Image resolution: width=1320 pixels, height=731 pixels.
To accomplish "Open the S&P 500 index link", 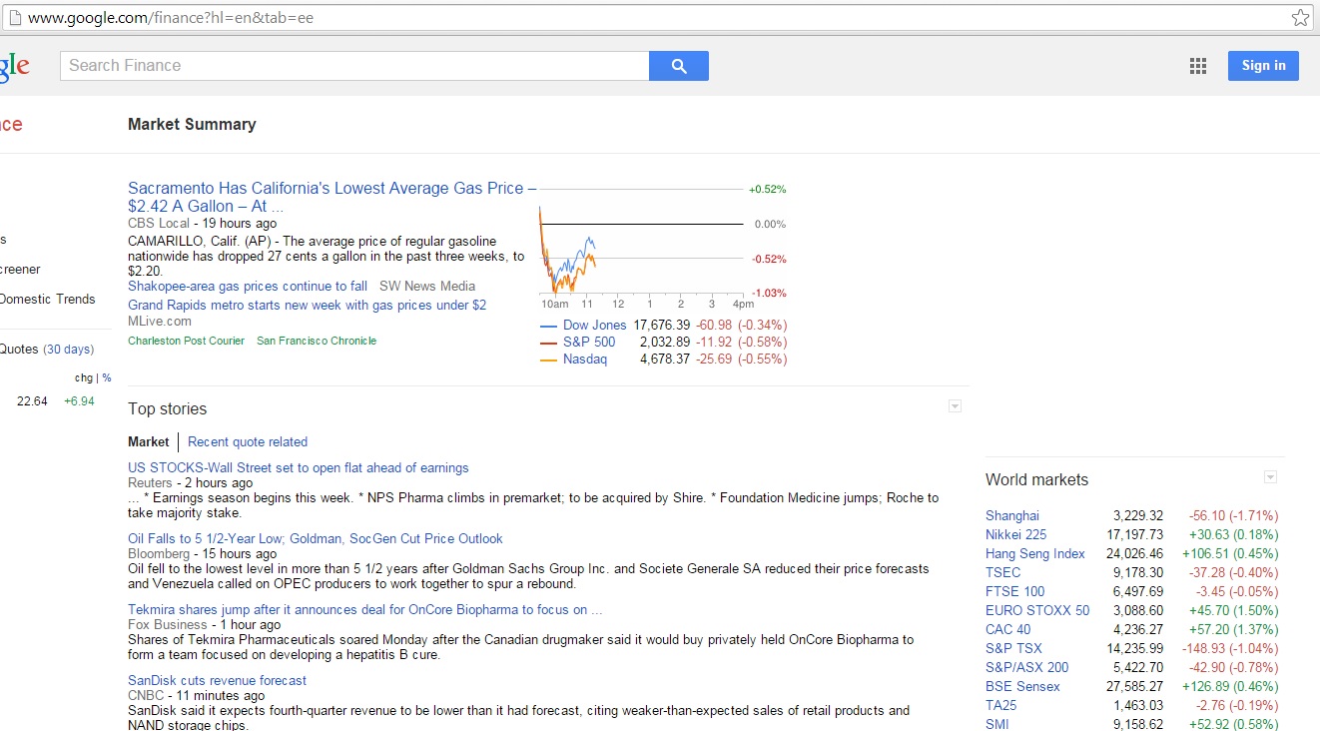I will pos(589,342).
